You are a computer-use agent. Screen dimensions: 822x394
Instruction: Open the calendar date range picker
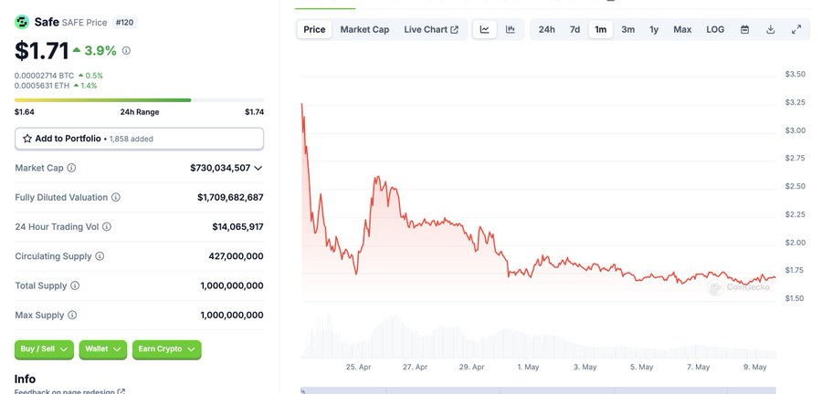pyautogui.click(x=744, y=29)
